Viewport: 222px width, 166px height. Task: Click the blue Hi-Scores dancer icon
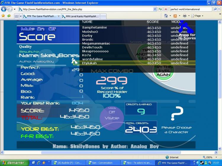coord(186,27)
